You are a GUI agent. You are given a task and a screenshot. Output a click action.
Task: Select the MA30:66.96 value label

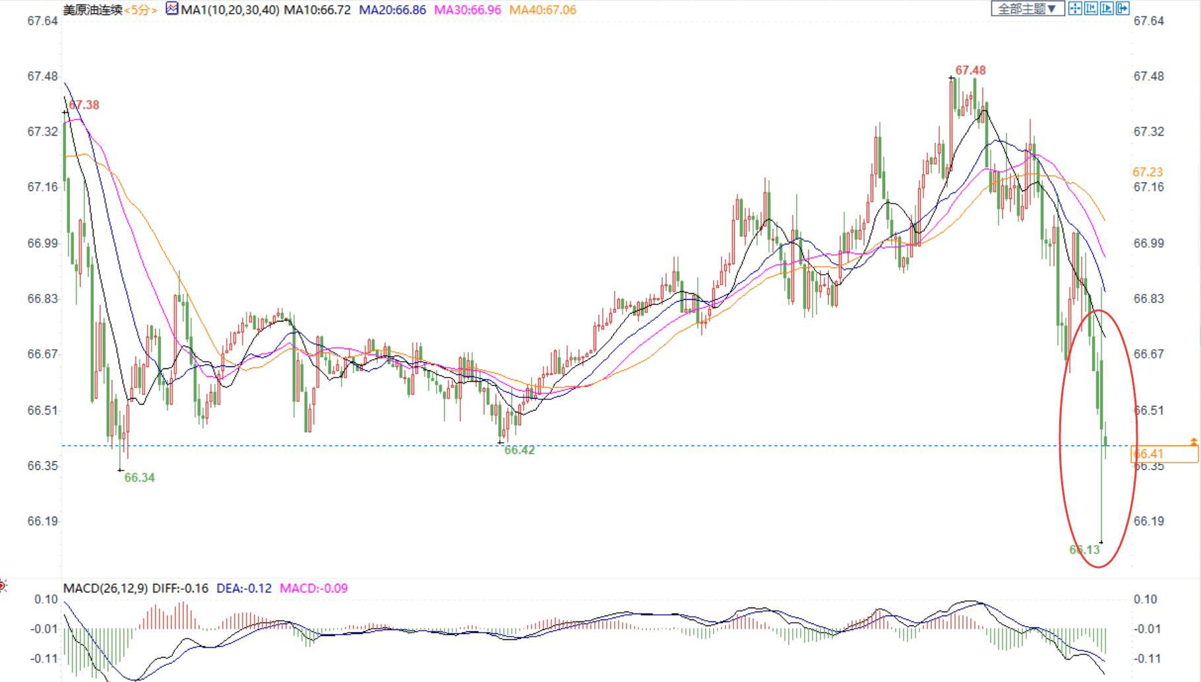468,10
